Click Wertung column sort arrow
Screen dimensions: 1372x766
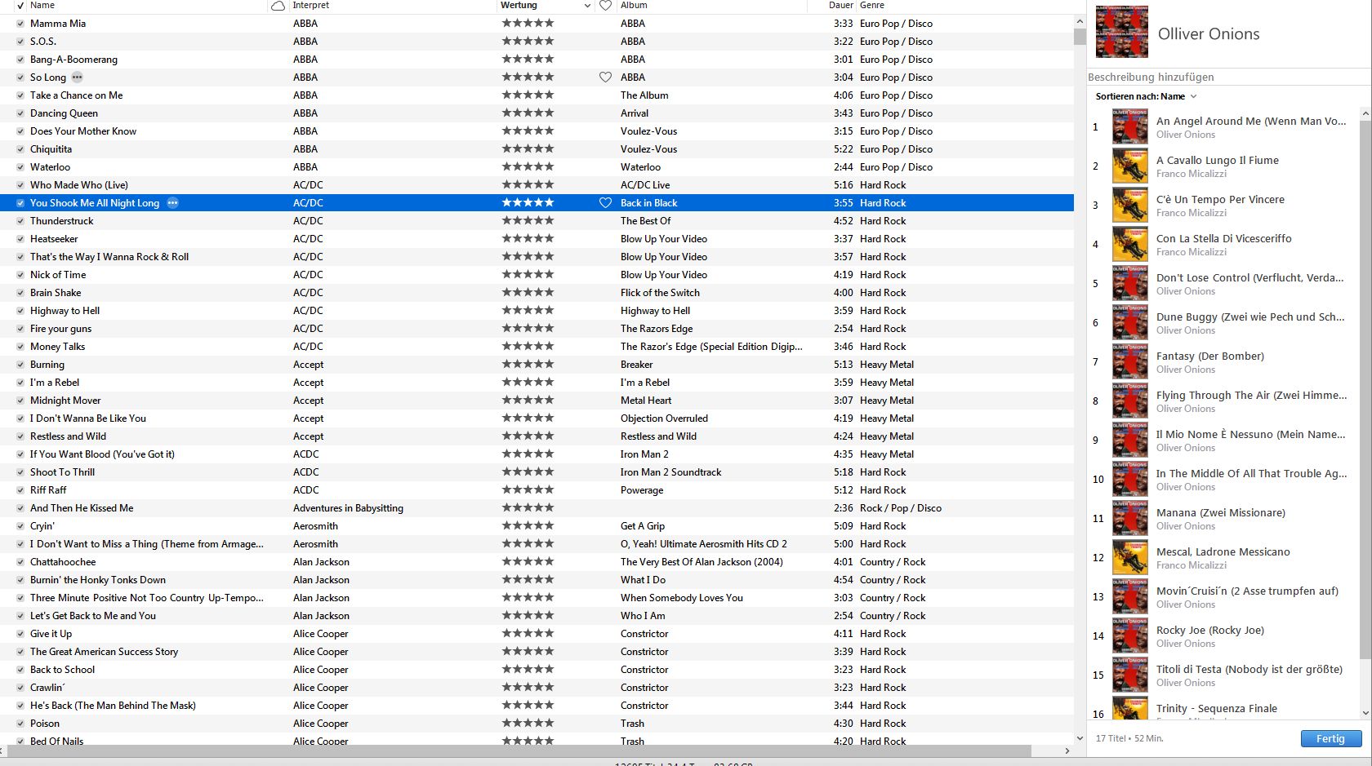click(x=587, y=6)
